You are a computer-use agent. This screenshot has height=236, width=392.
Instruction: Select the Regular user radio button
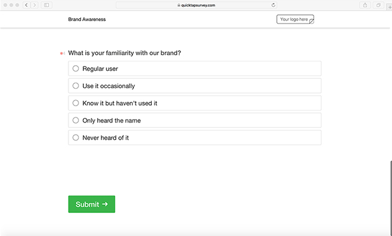pos(75,68)
